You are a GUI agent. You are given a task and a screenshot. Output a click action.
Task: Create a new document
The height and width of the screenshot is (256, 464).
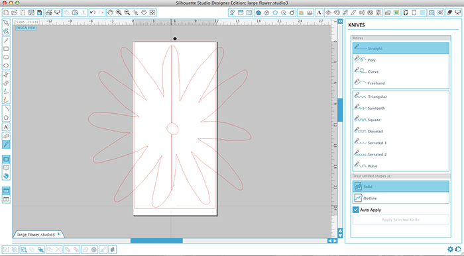point(6,13)
